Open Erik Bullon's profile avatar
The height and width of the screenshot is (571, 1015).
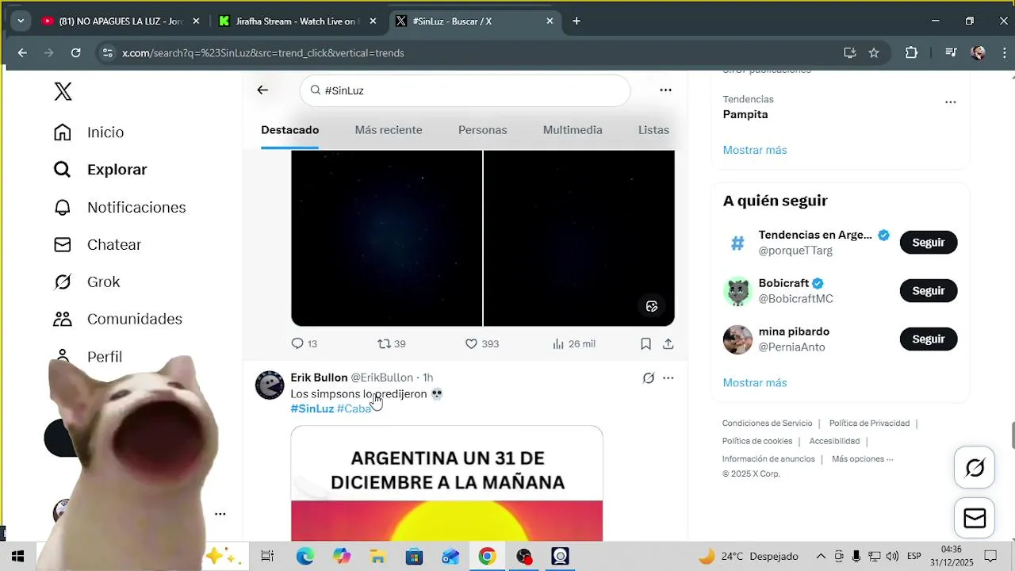(270, 385)
